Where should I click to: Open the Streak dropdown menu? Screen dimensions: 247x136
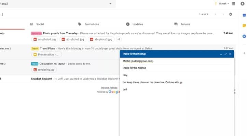[224, 4]
